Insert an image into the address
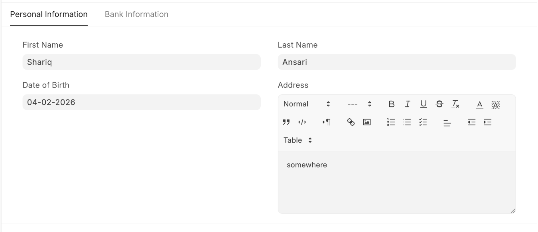Viewport: 538px width, 232px height. [367, 122]
